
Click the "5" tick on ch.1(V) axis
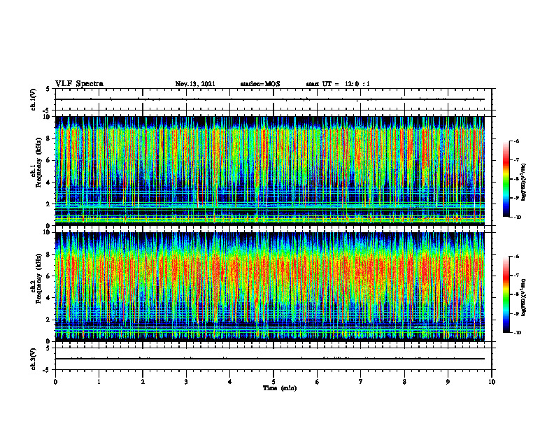click(x=48, y=89)
